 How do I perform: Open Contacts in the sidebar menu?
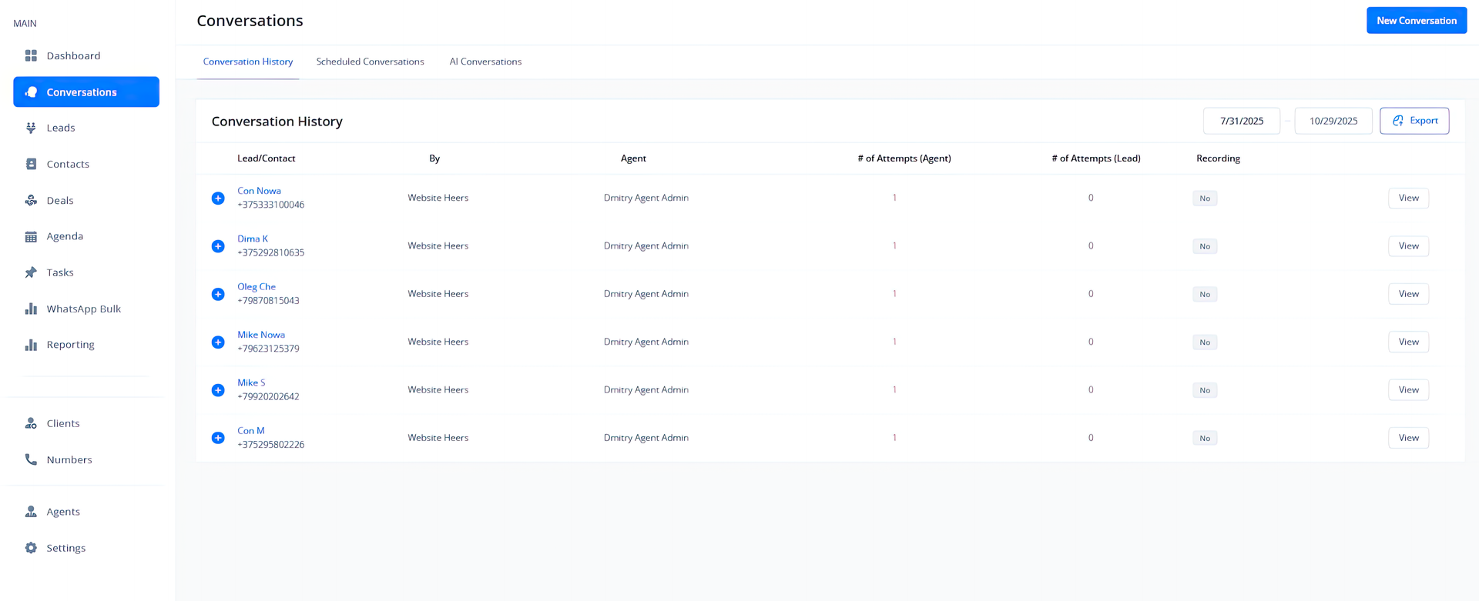pyautogui.click(x=86, y=164)
